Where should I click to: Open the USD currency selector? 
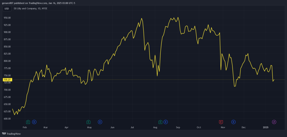(7, 9)
